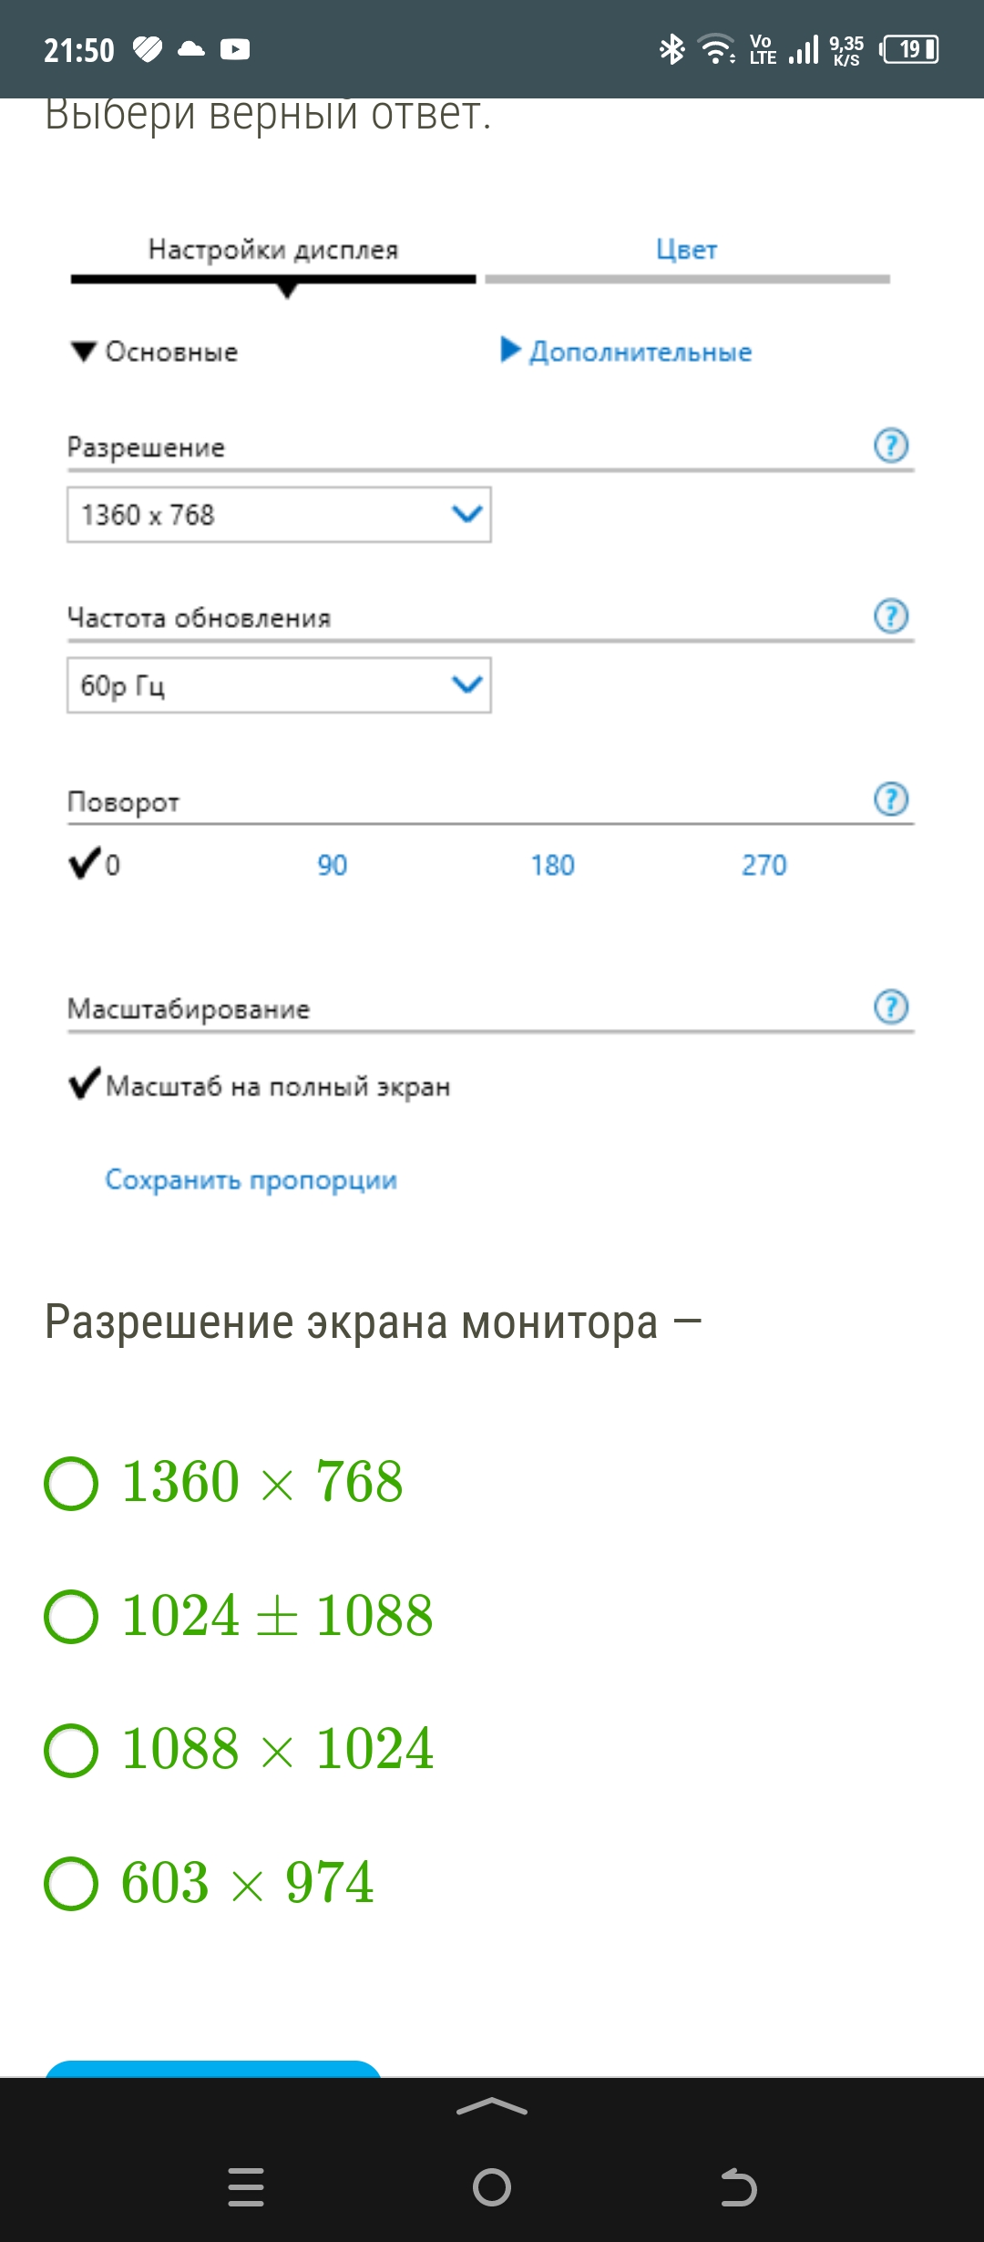
Task: Tap the up chevron above navigation bar
Action: pos(492,2106)
